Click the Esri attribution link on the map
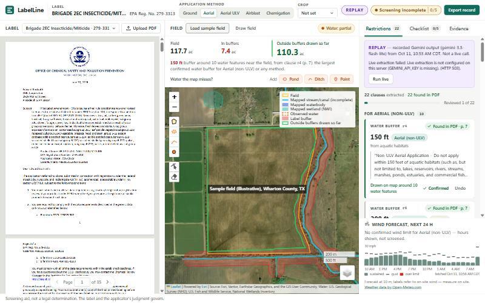This screenshot has width=485, height=303. [204, 287]
